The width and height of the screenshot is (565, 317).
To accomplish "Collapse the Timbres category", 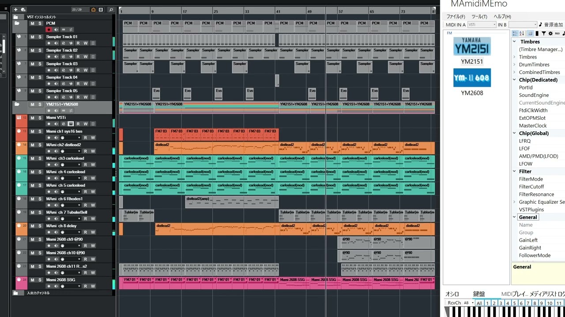I will click(x=514, y=42).
